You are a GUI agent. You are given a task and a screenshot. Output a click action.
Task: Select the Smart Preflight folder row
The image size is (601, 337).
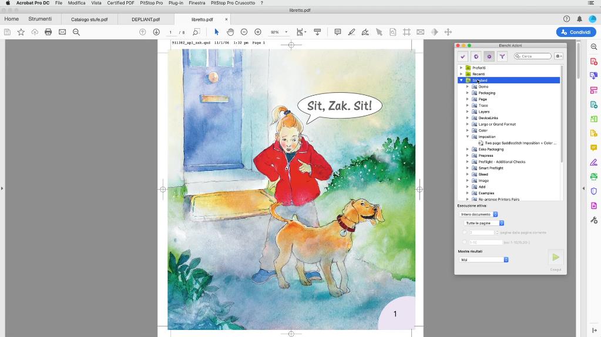tap(491, 168)
